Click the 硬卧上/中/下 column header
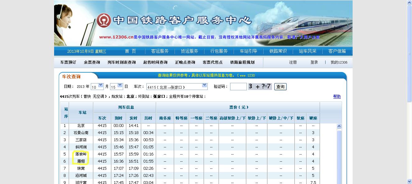Viewport: 412px width, 184px height. coord(281,118)
